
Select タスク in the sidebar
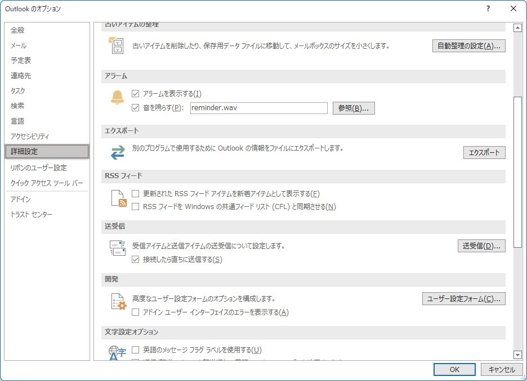coord(47,90)
